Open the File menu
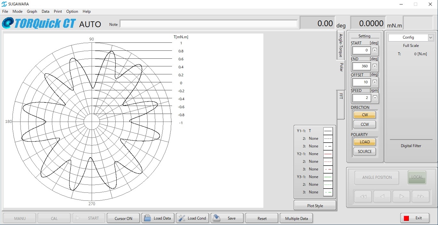Screen dimensions: 438x225 pyautogui.click(x=5, y=11)
